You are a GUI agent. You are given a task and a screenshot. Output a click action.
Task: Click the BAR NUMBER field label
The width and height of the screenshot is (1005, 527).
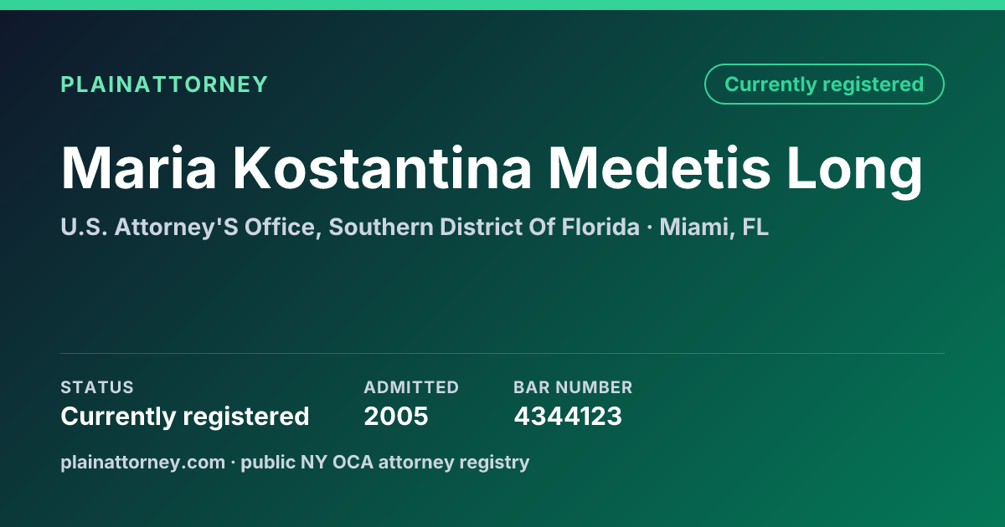[573, 387]
